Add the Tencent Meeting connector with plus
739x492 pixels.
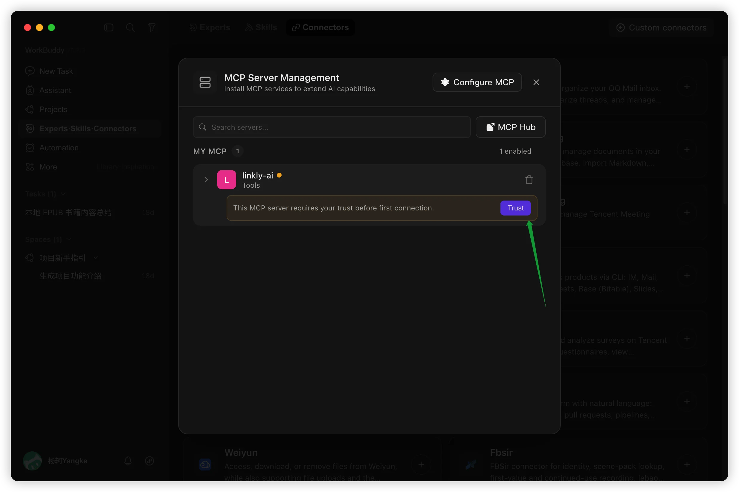tap(687, 213)
